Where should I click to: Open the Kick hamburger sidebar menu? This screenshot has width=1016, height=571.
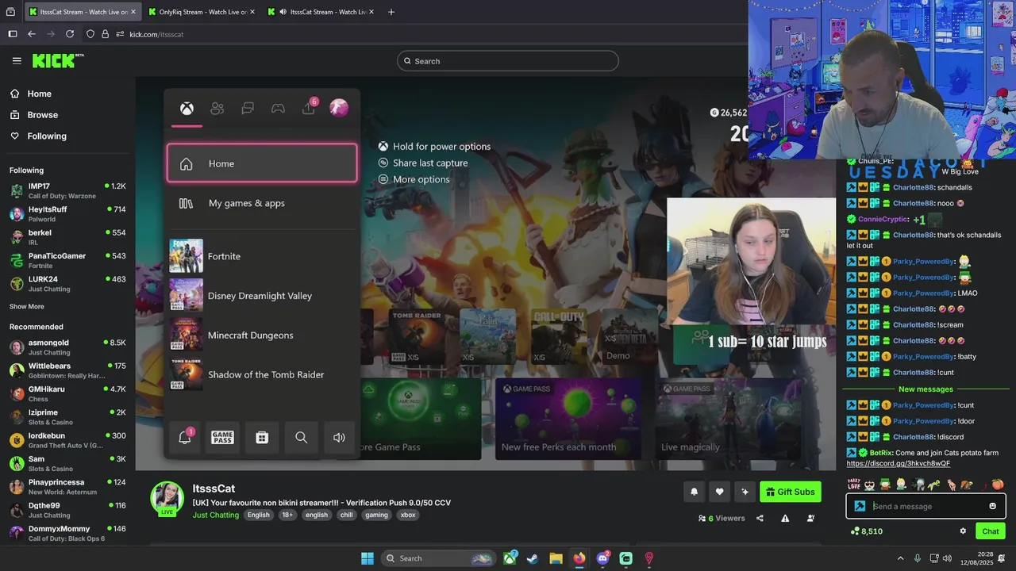17,60
